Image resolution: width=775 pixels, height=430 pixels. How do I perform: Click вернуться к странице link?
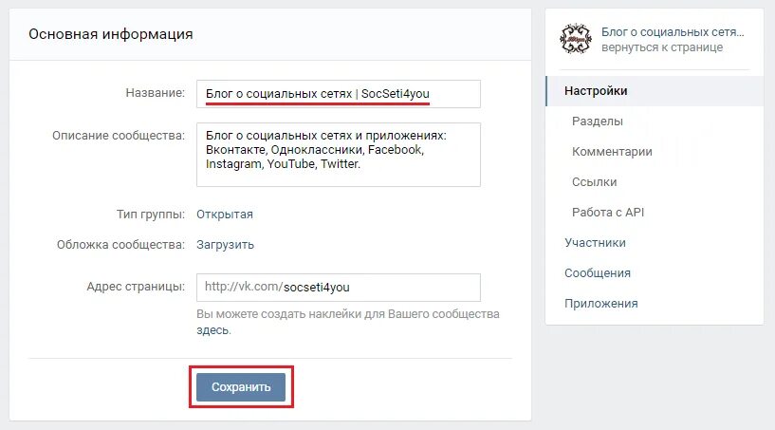pos(662,47)
